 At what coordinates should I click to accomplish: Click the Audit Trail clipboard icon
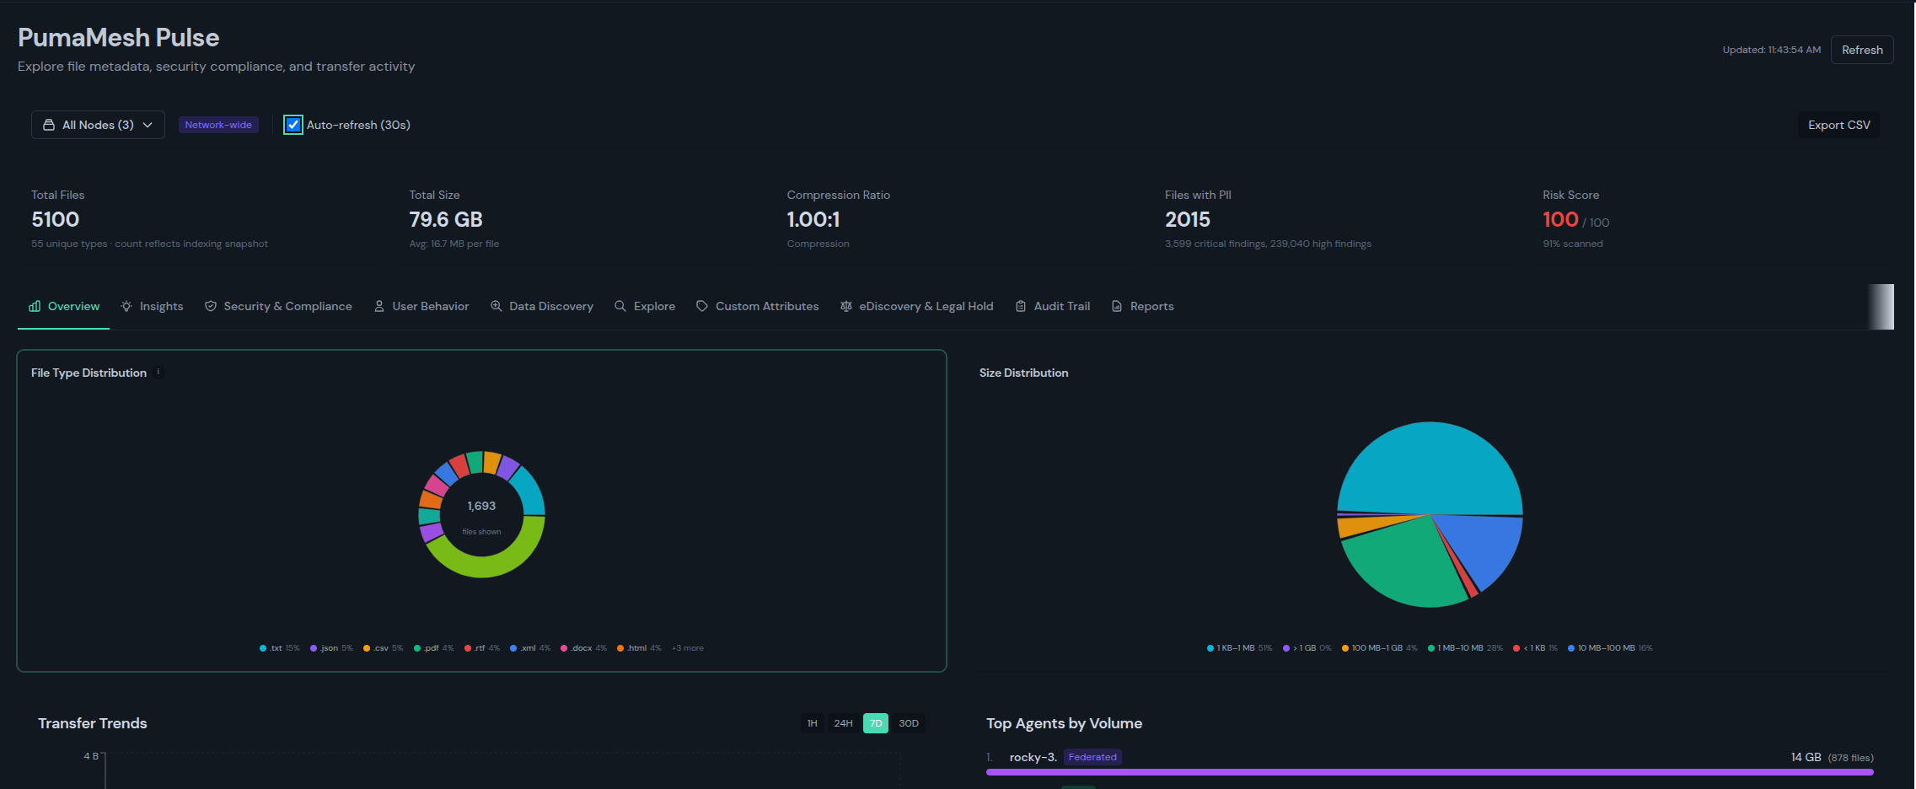point(1020,306)
